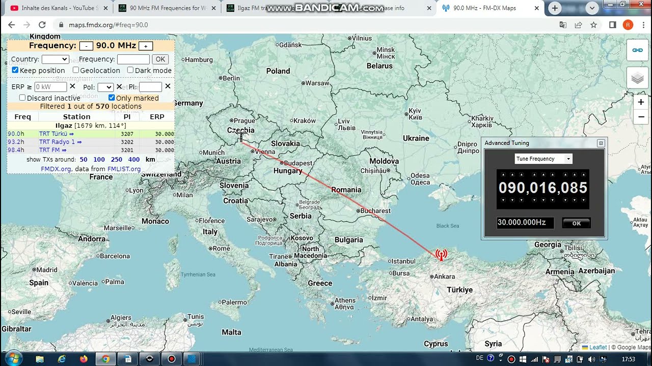Open the FMLIST.org link

pos(124,169)
